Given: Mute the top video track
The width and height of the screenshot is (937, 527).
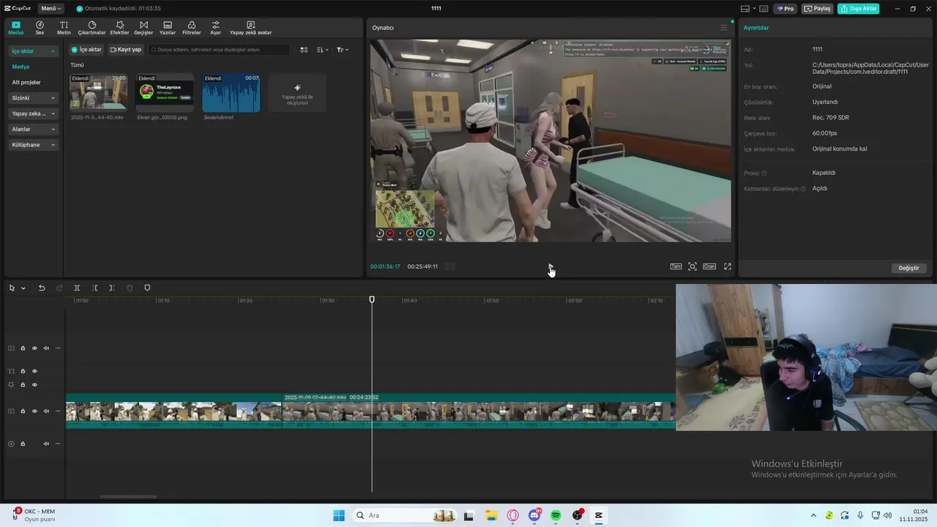Looking at the screenshot, I should coord(46,348).
